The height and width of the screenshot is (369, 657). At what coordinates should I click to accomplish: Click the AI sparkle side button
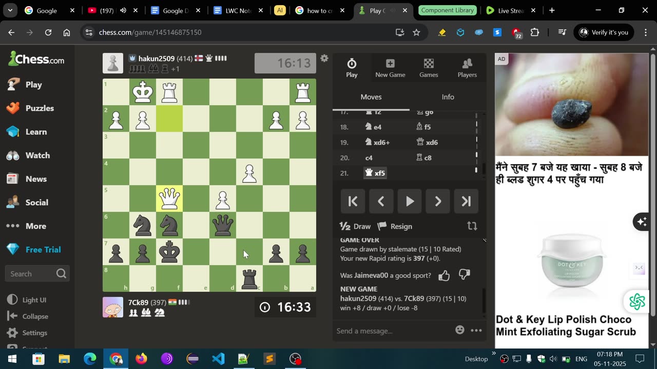click(x=642, y=222)
